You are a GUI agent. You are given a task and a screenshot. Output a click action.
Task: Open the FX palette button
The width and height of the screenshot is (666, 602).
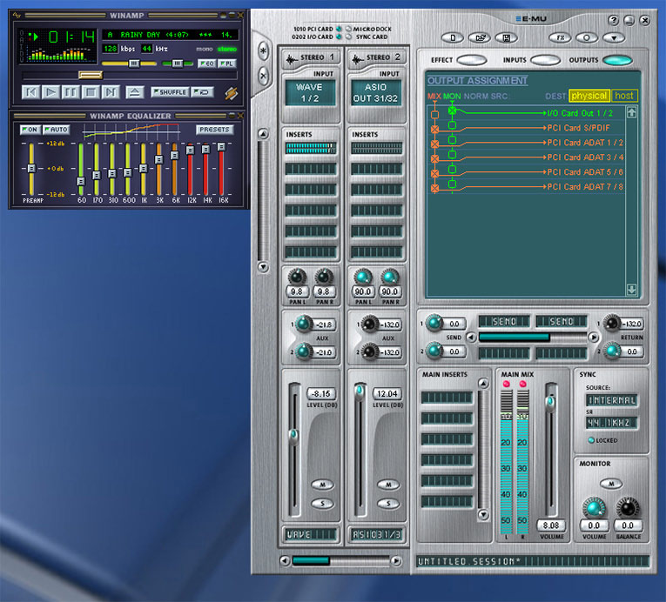point(562,37)
